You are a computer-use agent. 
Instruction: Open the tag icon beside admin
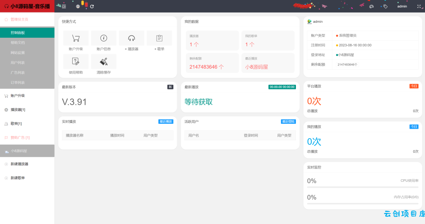[386, 6]
